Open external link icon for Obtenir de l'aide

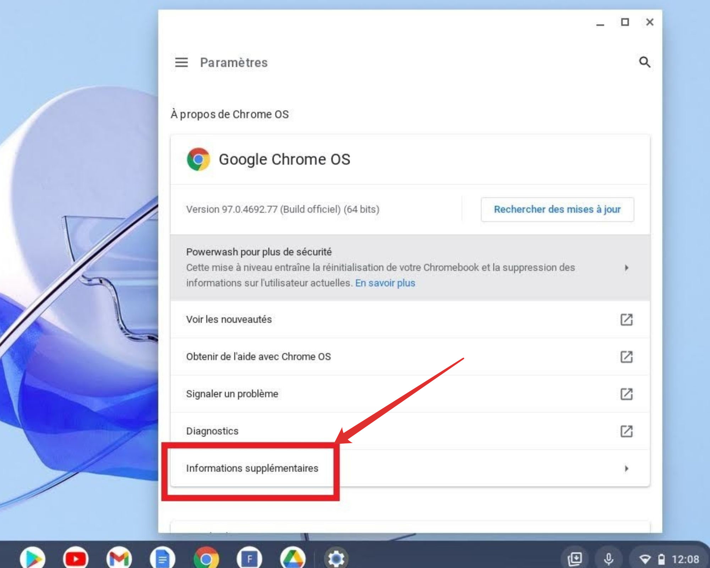(627, 357)
